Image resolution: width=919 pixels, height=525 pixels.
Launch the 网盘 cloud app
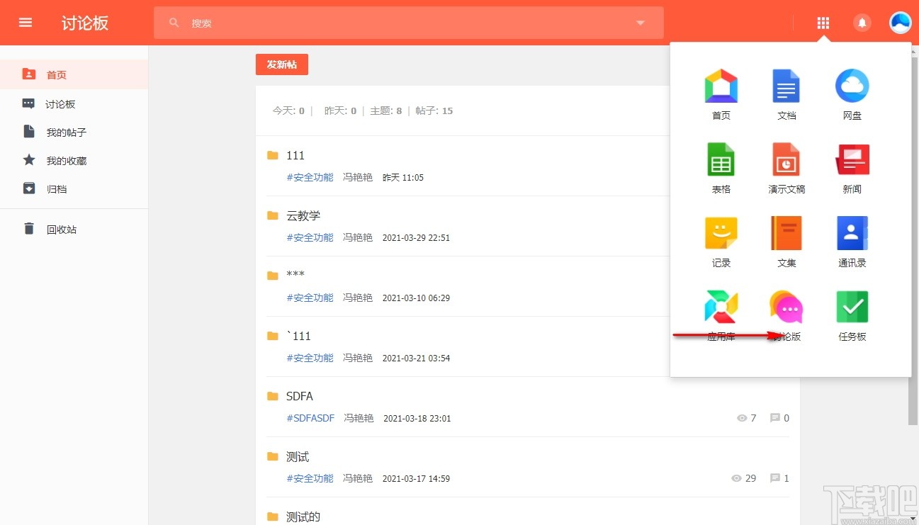[852, 95]
